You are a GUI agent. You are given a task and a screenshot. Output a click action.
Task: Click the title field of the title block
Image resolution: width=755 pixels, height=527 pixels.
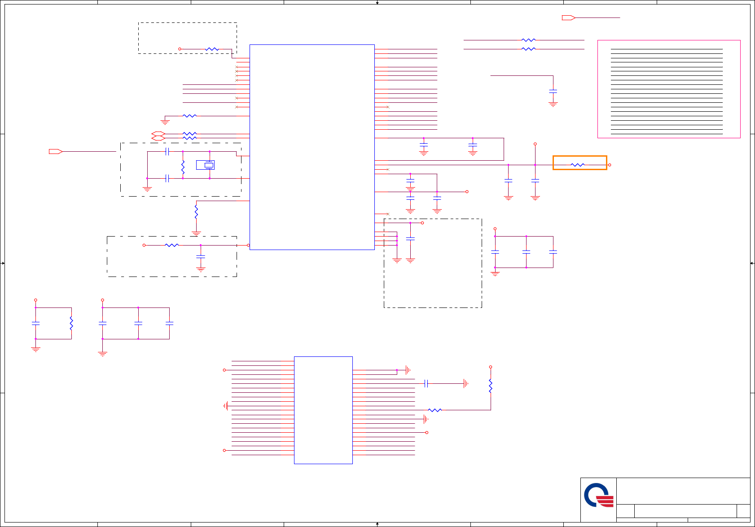(x=685, y=511)
